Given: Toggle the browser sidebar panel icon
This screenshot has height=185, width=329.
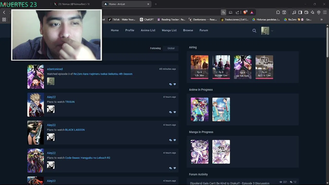Looking at the screenshot, I should click(x=300, y=12).
